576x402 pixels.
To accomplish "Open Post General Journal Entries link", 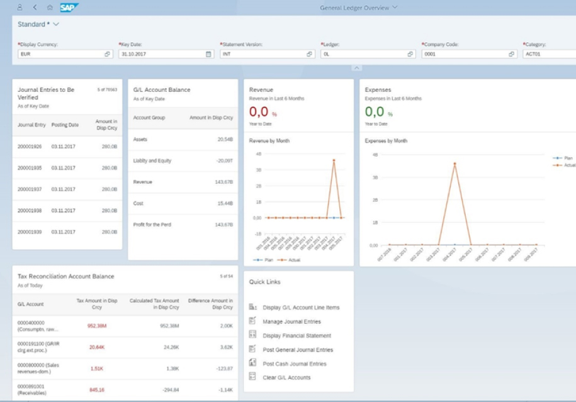I will [x=298, y=350].
